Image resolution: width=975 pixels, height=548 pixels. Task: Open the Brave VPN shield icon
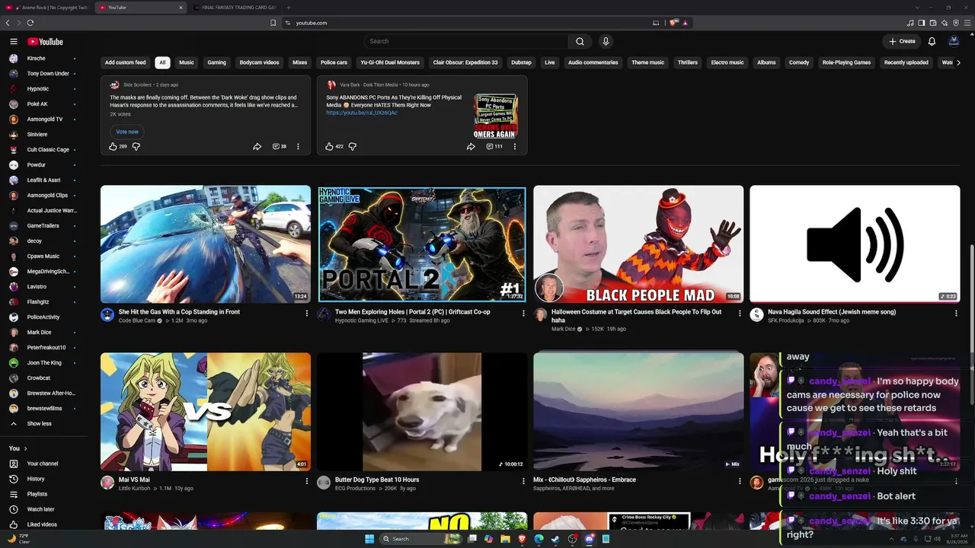956,23
